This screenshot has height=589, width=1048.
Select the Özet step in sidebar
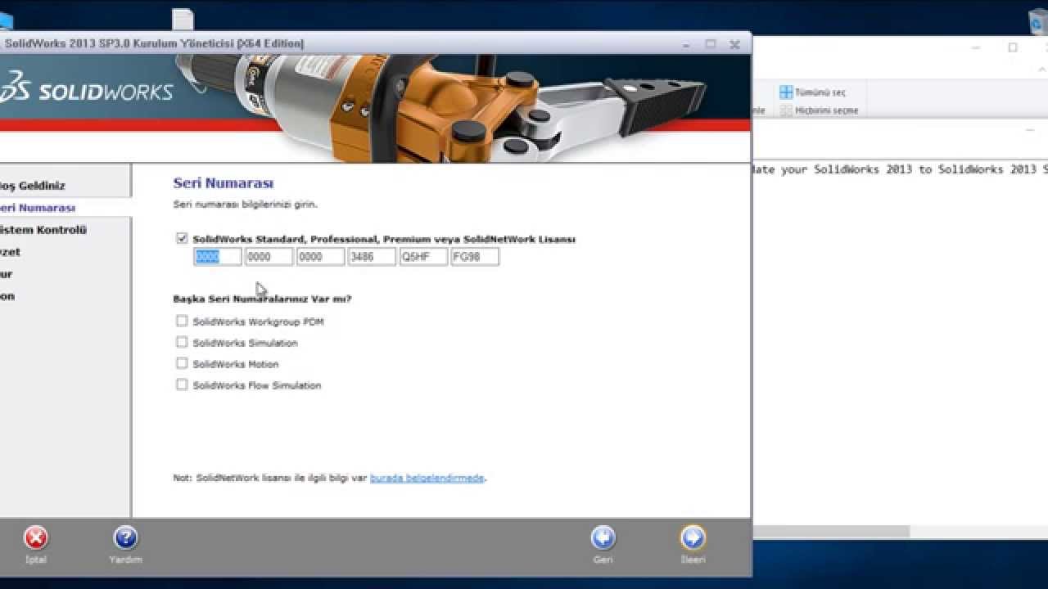(x=11, y=252)
